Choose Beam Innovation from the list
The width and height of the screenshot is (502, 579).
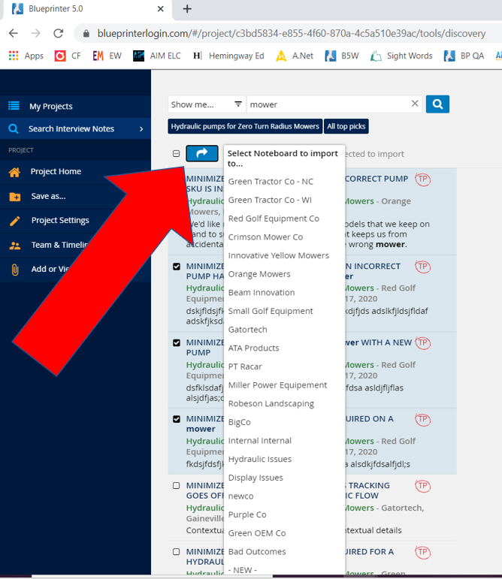tap(262, 292)
